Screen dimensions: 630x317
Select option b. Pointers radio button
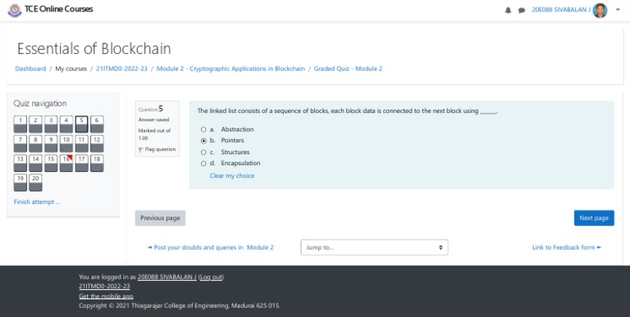(203, 141)
